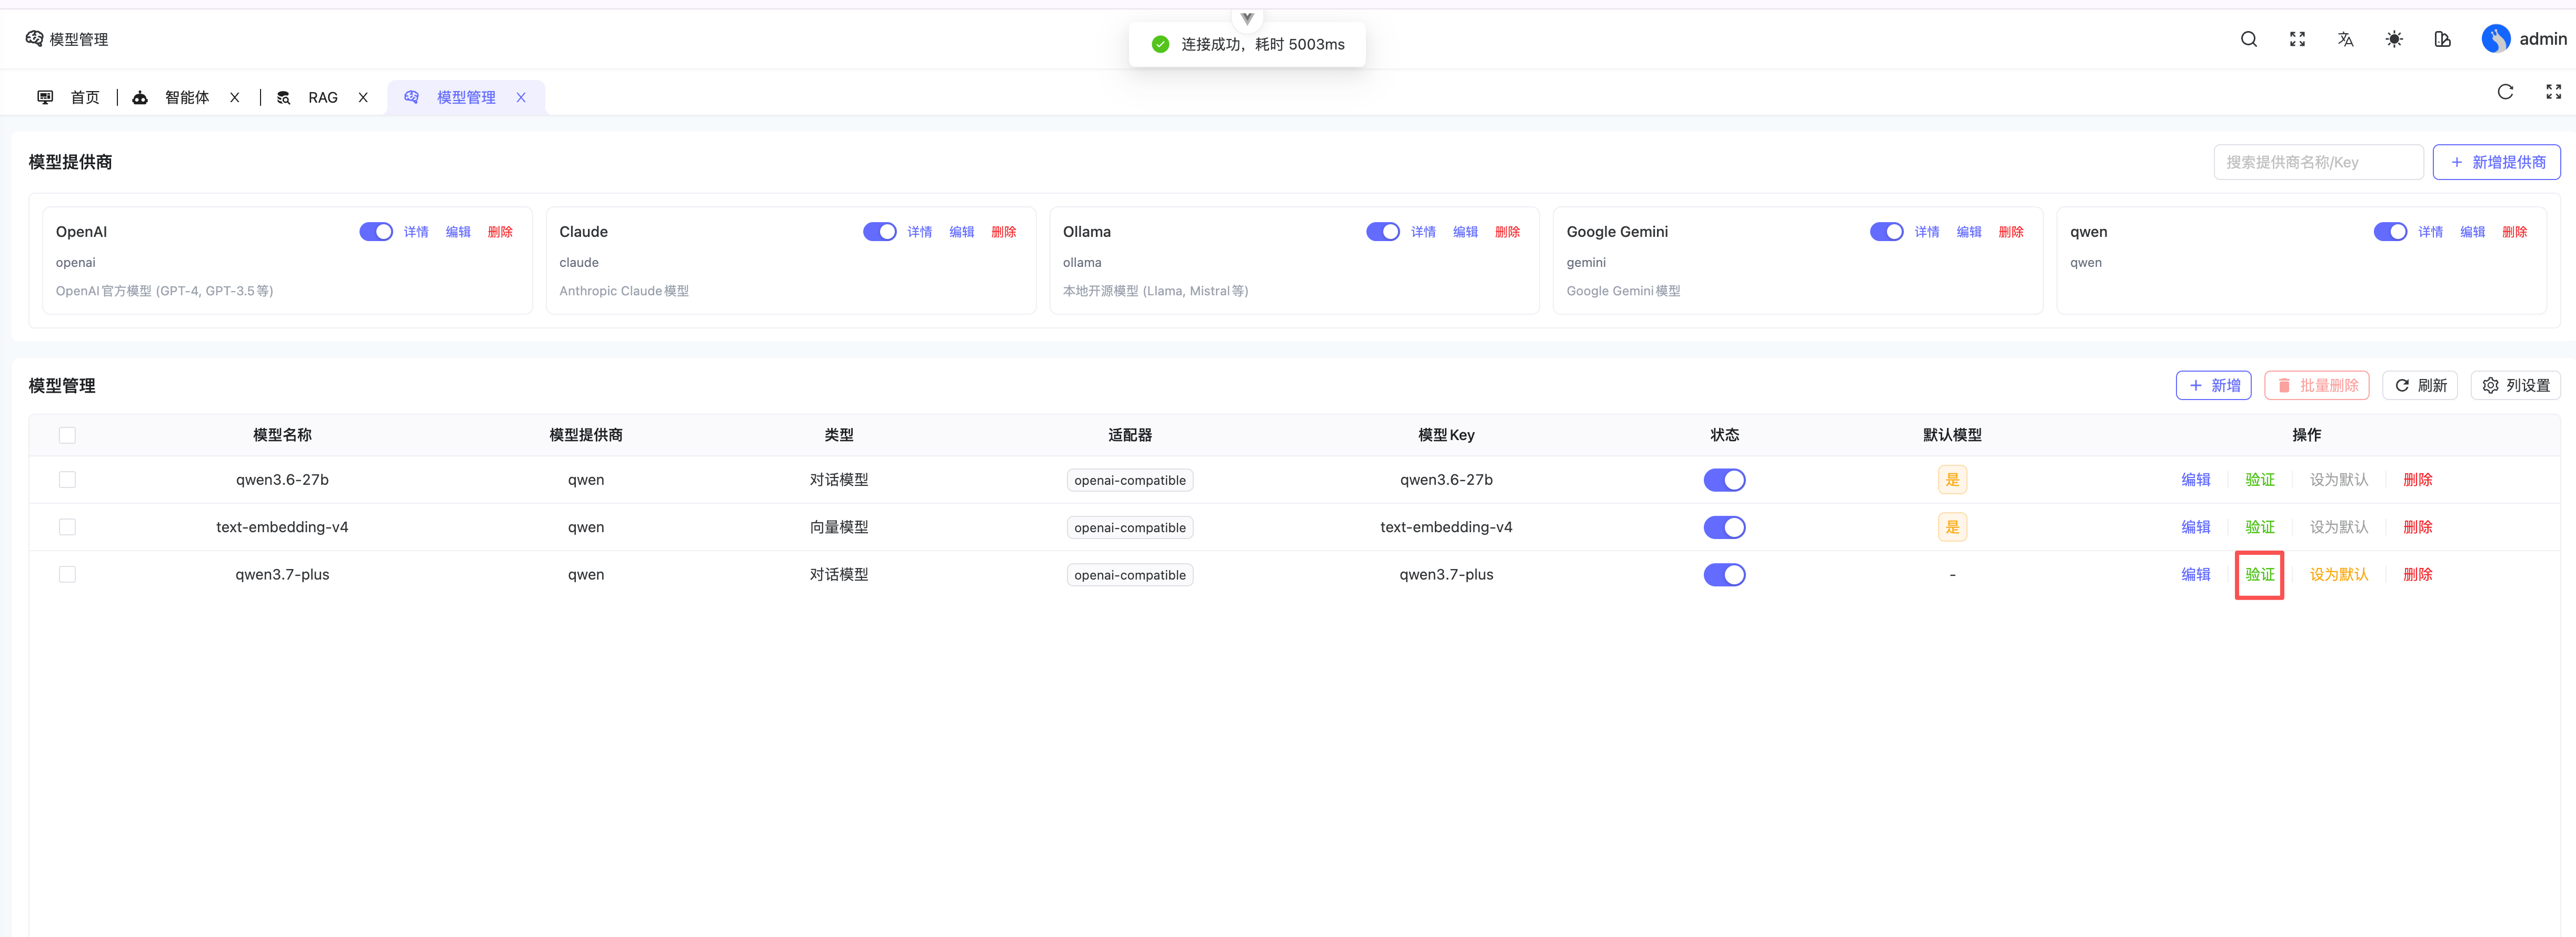Image resolution: width=2576 pixels, height=937 pixels.
Task: Click 删除 for Google Gemini provider
Action: tap(2011, 232)
